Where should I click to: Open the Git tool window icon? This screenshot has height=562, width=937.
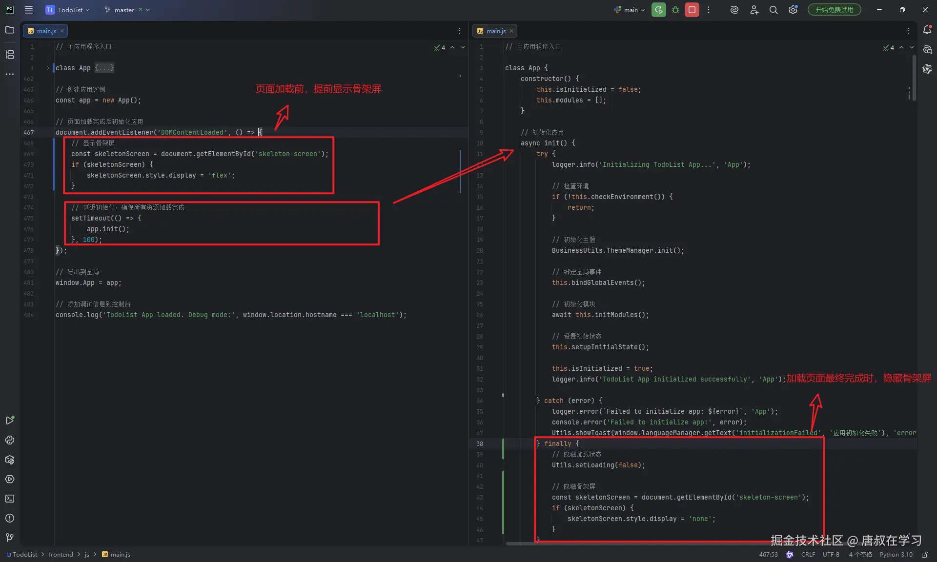click(10, 538)
